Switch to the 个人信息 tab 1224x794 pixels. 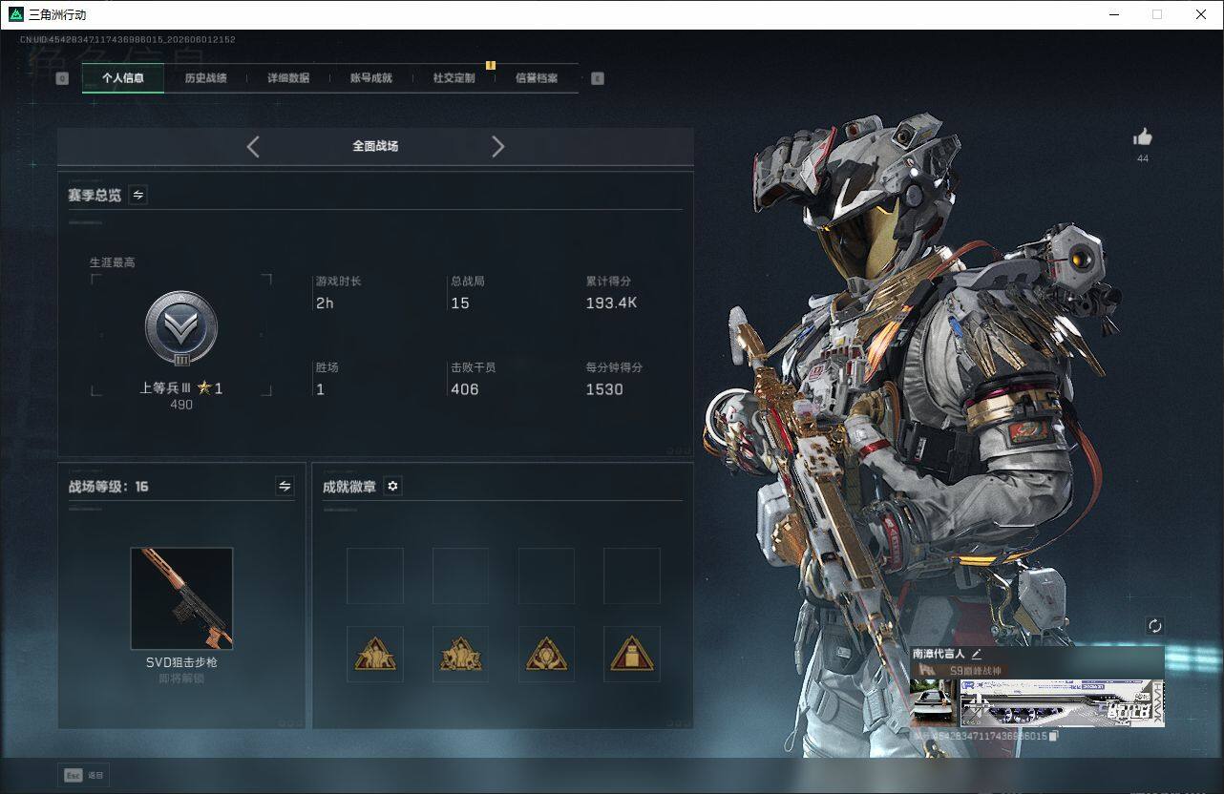click(x=123, y=78)
